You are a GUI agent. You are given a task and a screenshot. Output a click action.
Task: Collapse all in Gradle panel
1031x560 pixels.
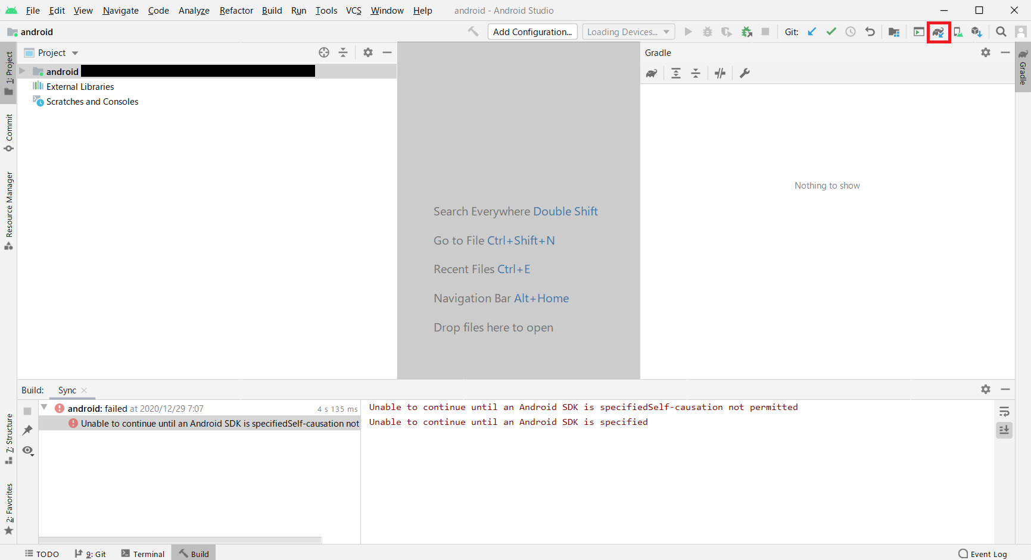pos(696,73)
